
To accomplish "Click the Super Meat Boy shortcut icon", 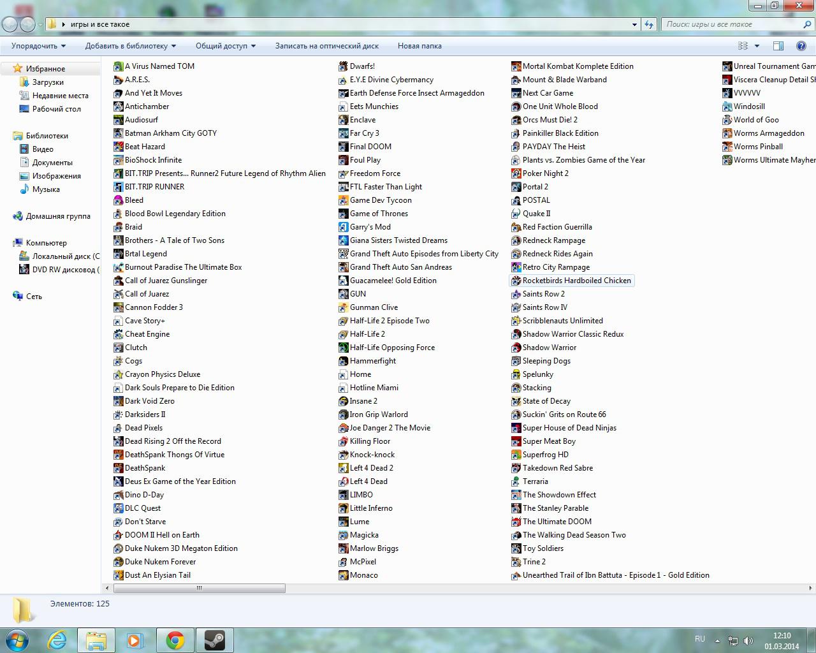I will point(516,441).
